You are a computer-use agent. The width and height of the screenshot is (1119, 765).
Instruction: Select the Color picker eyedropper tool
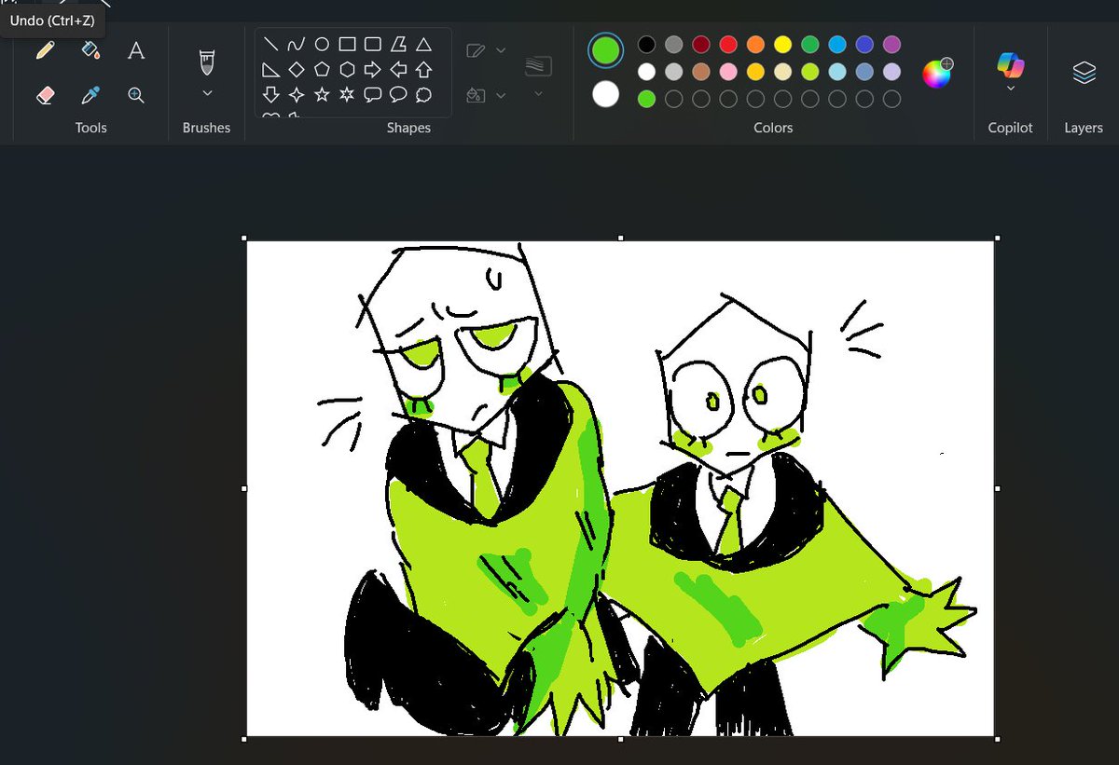pyautogui.click(x=90, y=95)
